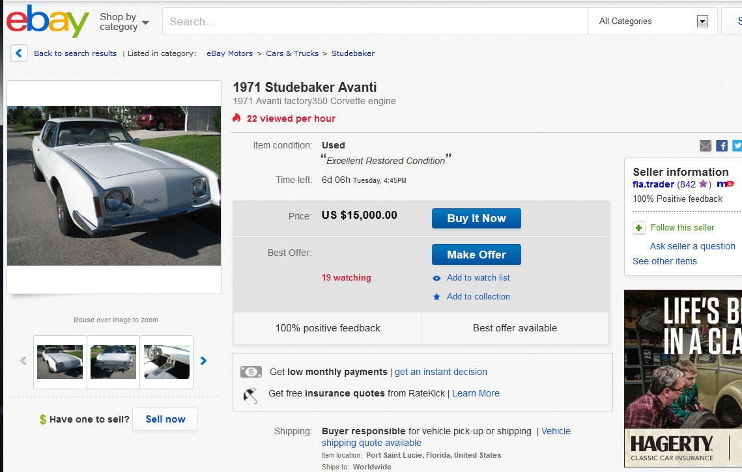The height and width of the screenshot is (472, 742).
Task: Click the seller's 'me' page icon
Action: [725, 184]
